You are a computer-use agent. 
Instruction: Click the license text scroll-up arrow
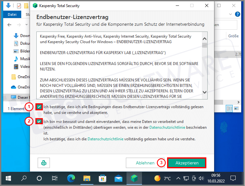[204, 39]
